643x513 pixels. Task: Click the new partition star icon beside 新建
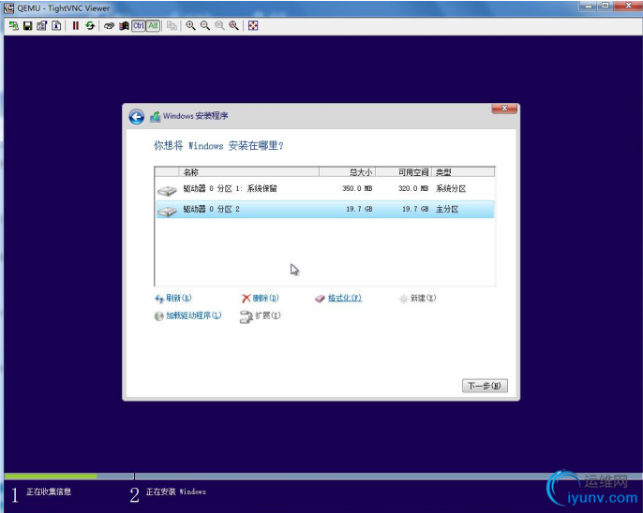(403, 299)
